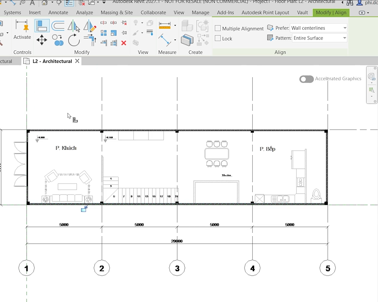Select the Array tool
Image resolution: width=378 pixels, height=302 pixels.
coord(104,33)
